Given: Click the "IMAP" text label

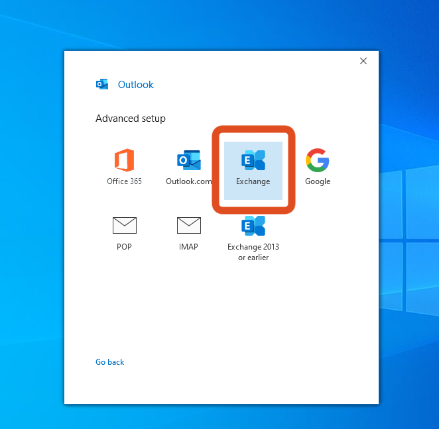Looking at the screenshot, I should pyautogui.click(x=188, y=247).
